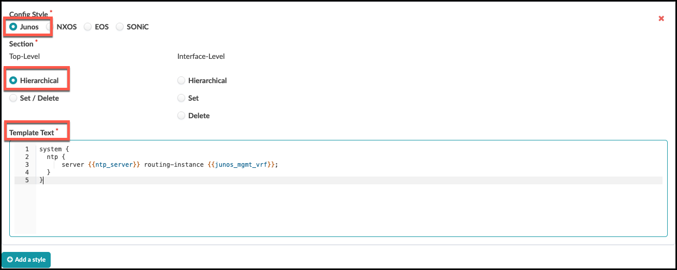The image size is (677, 270).
Task: Choose Top-Level Set / Delete option
Action: click(x=13, y=98)
